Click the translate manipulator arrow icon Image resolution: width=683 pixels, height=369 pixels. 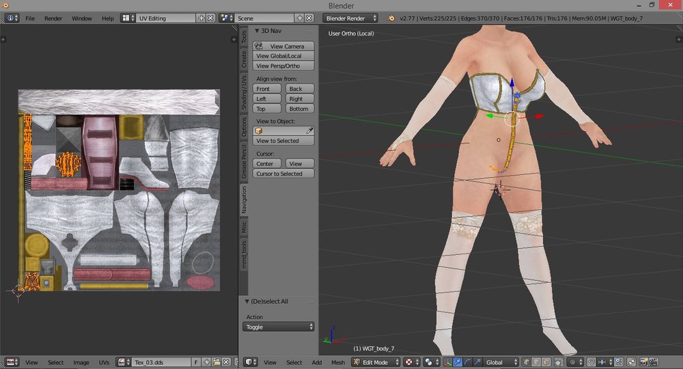tap(458, 362)
